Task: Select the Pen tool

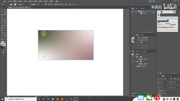Action: [x=2, y=15]
